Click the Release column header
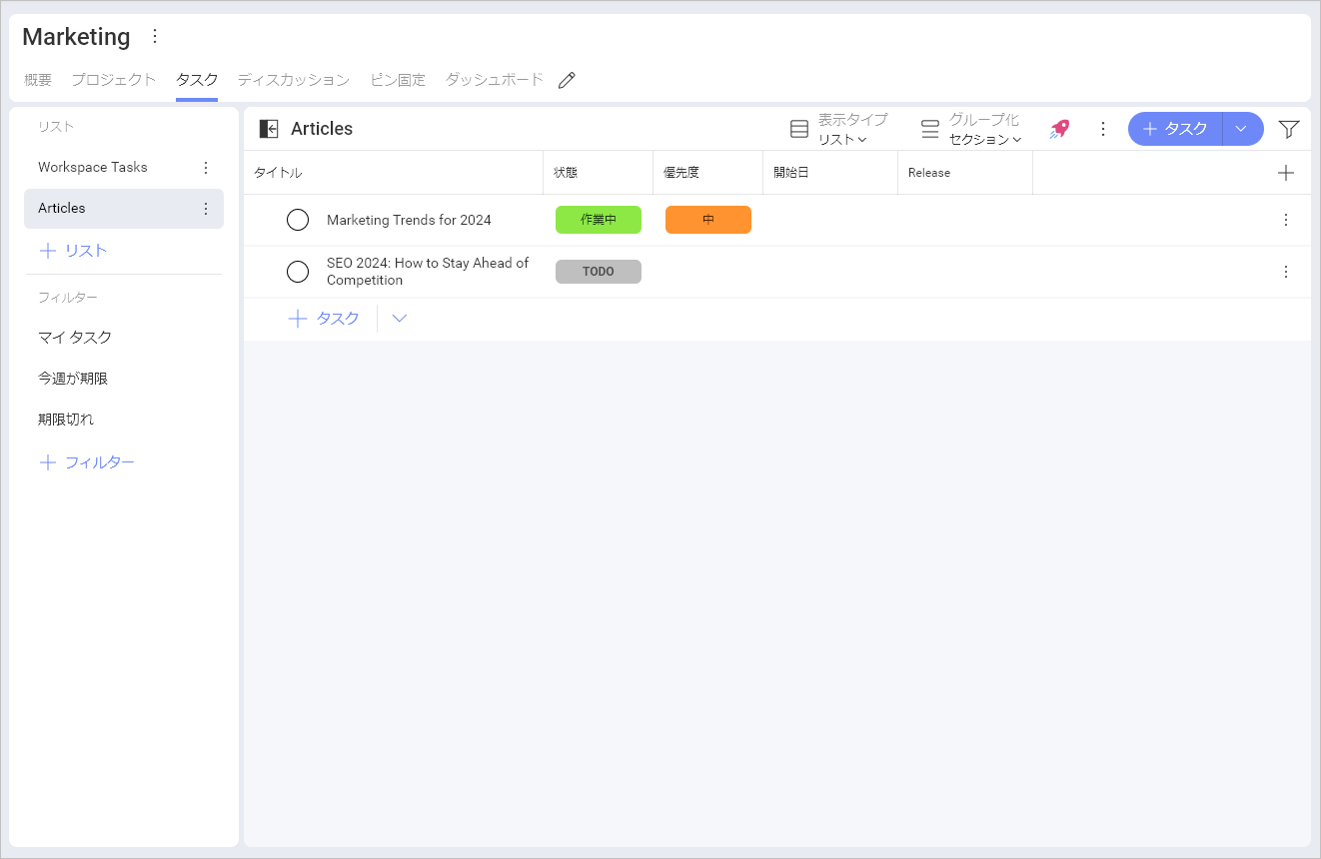 click(965, 173)
